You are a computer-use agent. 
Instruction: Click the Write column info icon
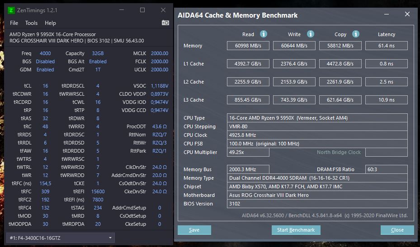click(x=310, y=34)
